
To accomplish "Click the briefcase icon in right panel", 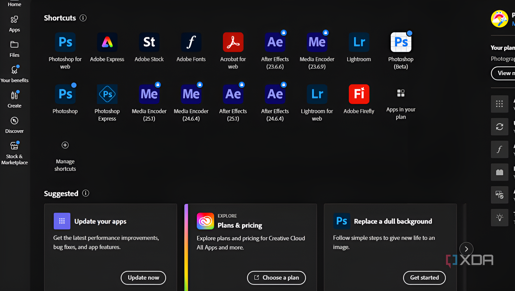I will [x=499, y=172].
